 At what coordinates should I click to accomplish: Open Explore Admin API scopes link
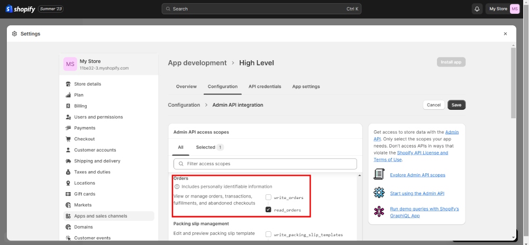pos(417,175)
